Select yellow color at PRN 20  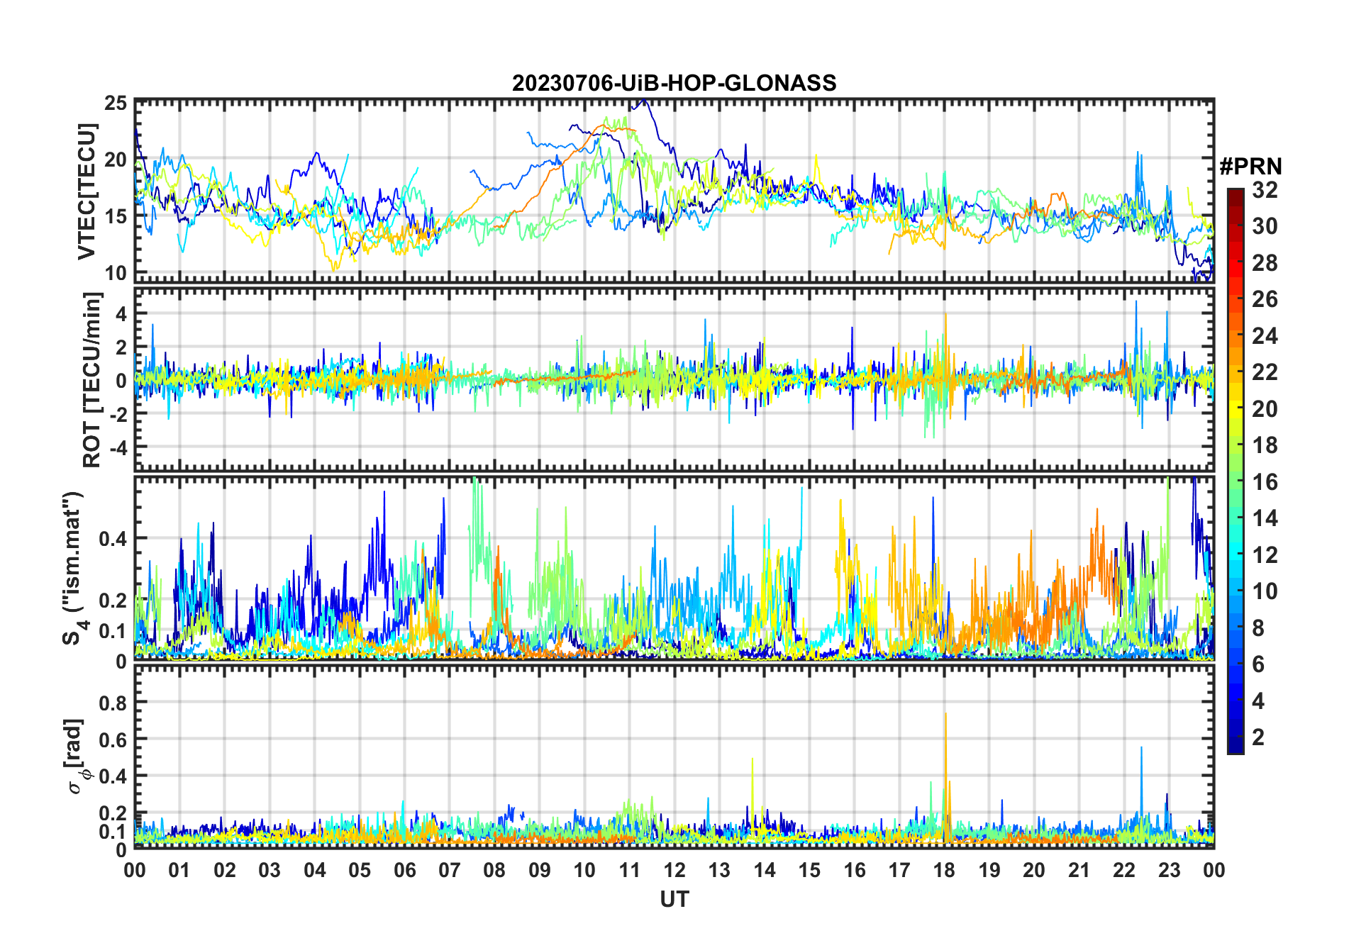click(x=1236, y=408)
